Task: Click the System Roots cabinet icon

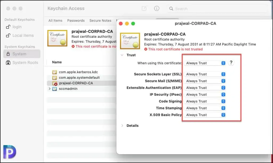Action: coord(8,62)
